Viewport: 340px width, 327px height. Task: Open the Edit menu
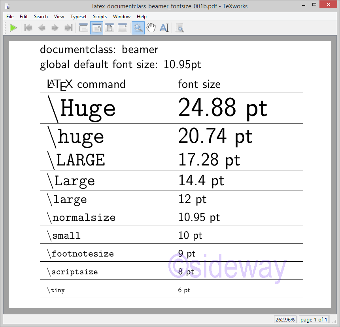click(x=24, y=17)
